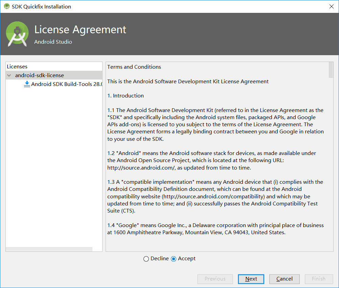The height and width of the screenshot is (288, 339).
Task: Click the Android Studio subtitle text
Action: tap(53, 42)
